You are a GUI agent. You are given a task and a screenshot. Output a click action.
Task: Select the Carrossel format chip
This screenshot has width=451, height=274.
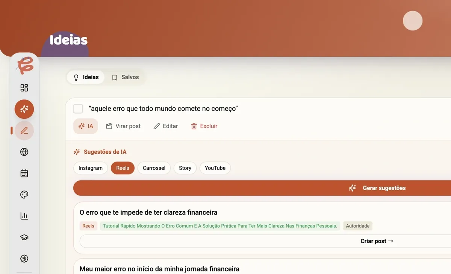(154, 168)
